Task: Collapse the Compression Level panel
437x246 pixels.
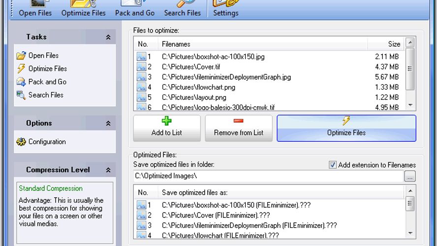Action: [x=108, y=170]
